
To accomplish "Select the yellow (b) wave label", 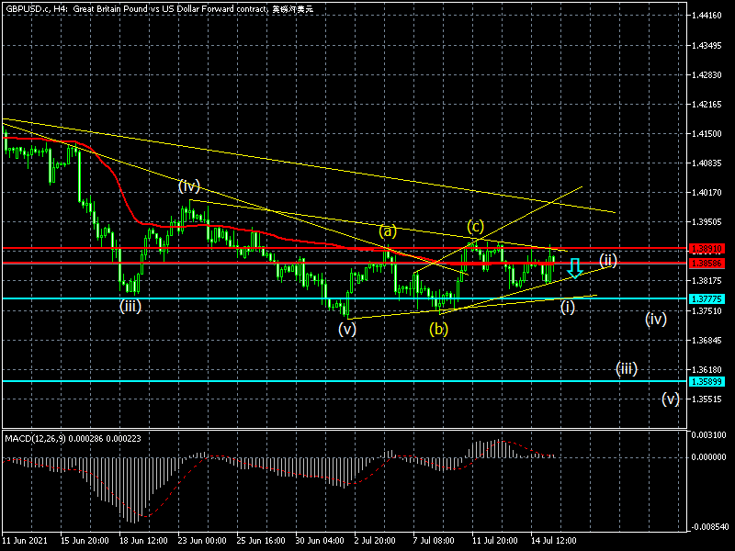I will (x=439, y=328).
